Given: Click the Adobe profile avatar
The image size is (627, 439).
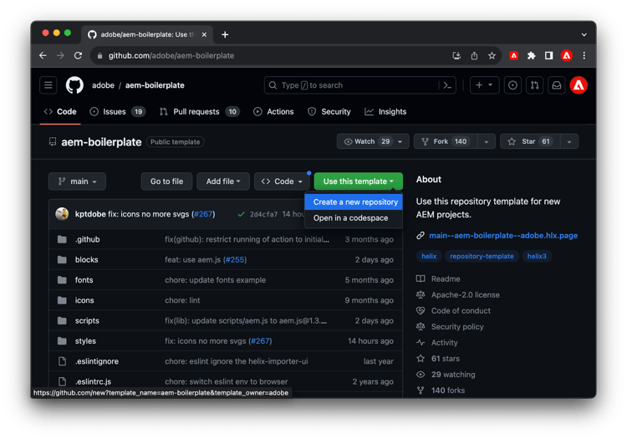Looking at the screenshot, I should pos(579,85).
